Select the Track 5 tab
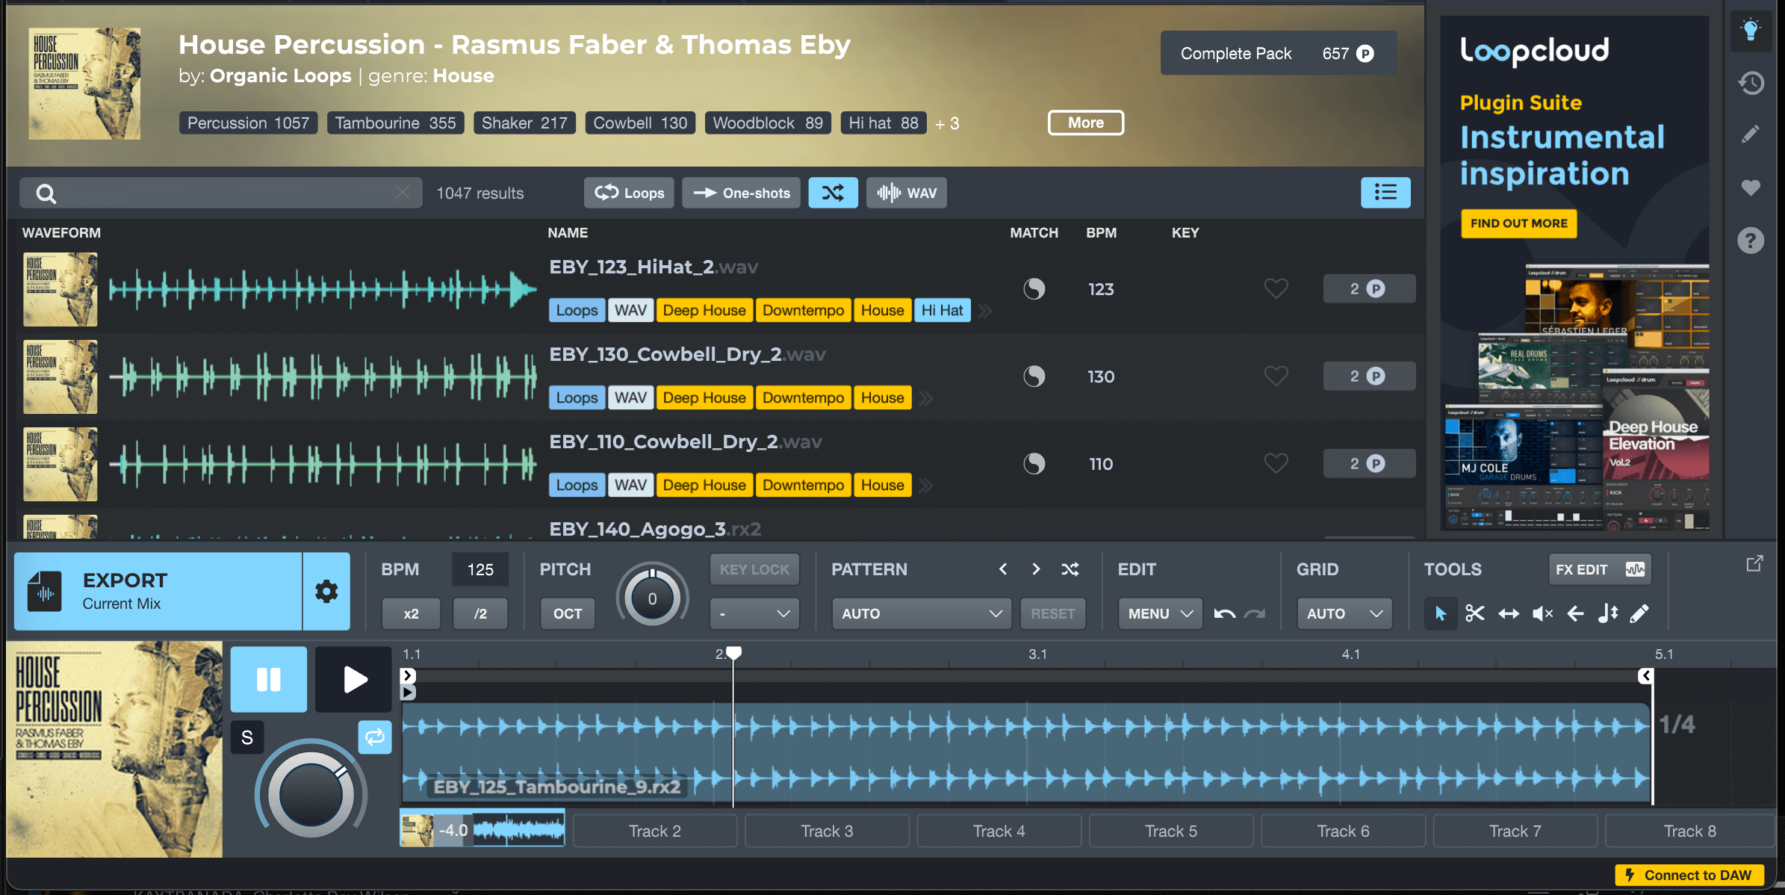Screen dimensions: 1785x895 click(x=1171, y=831)
